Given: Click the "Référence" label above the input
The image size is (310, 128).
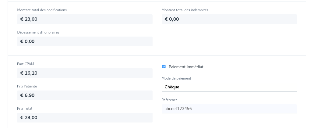Looking at the screenshot, I should pyautogui.click(x=169, y=100).
